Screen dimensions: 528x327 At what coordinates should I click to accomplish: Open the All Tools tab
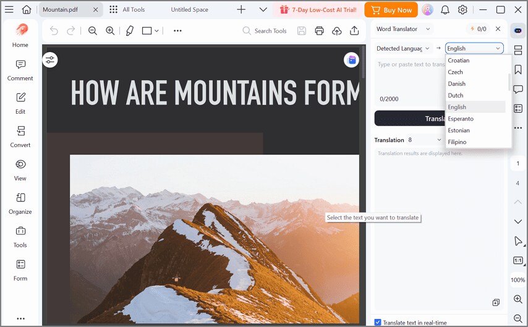pos(127,10)
